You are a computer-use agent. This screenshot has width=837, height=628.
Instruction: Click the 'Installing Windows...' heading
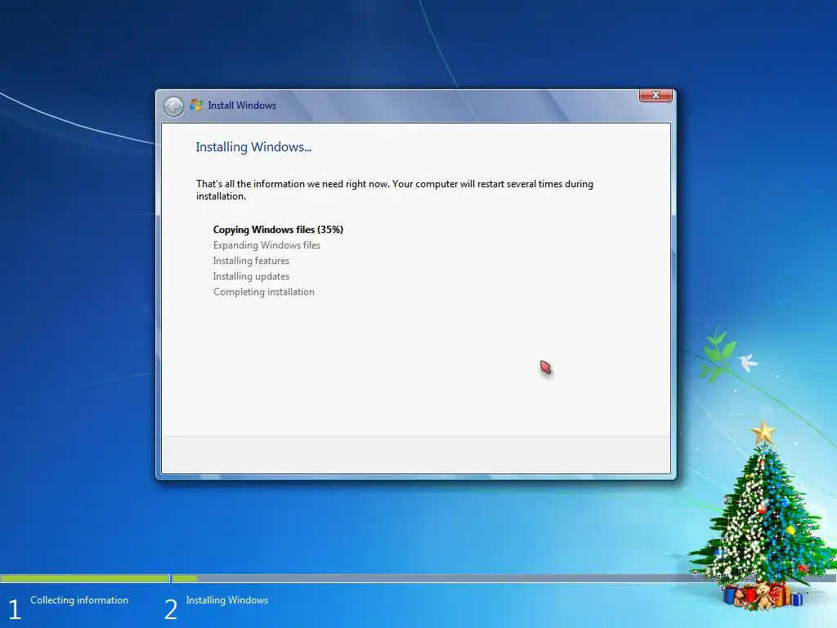(253, 147)
